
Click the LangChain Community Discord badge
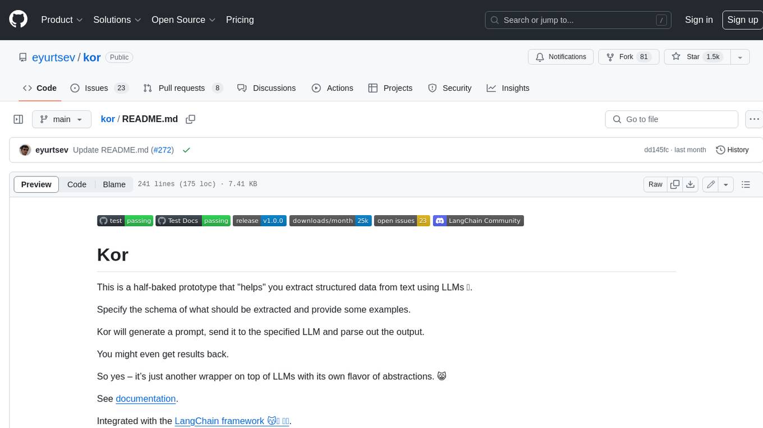[x=478, y=221]
